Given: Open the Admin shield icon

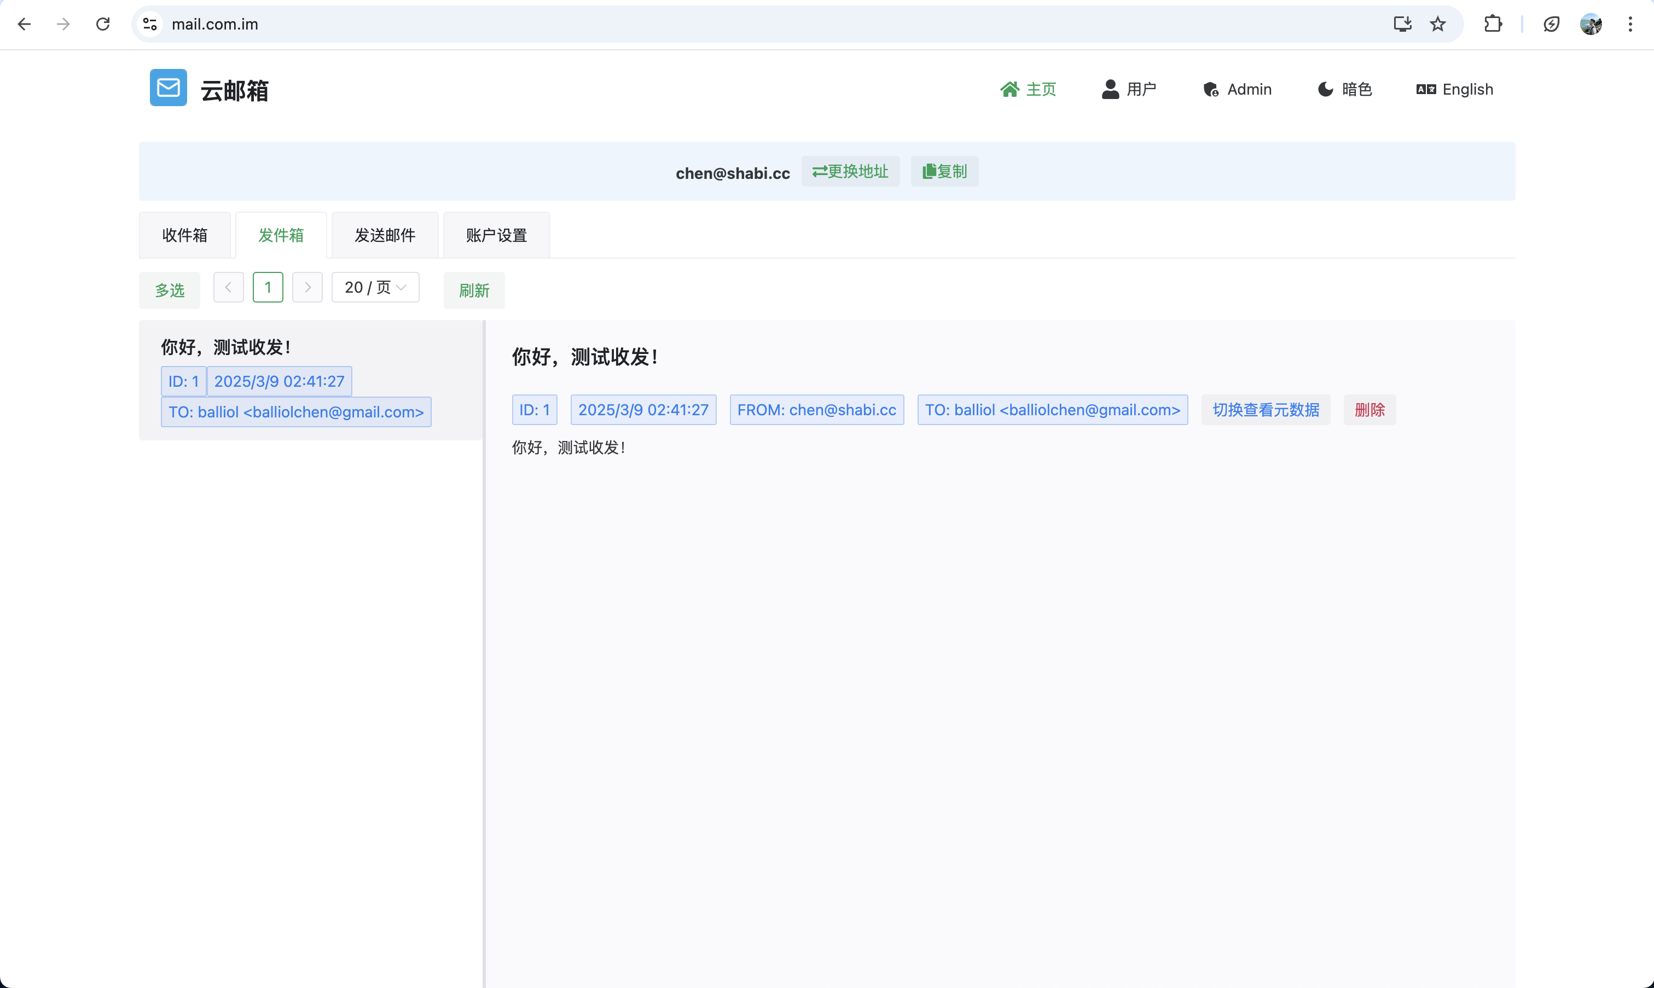Looking at the screenshot, I should click(1210, 89).
